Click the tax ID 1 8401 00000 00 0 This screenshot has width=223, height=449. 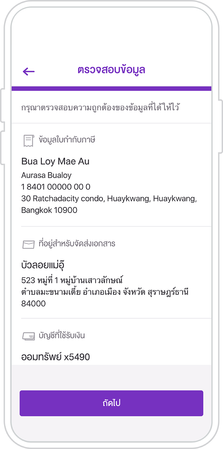tap(56, 187)
